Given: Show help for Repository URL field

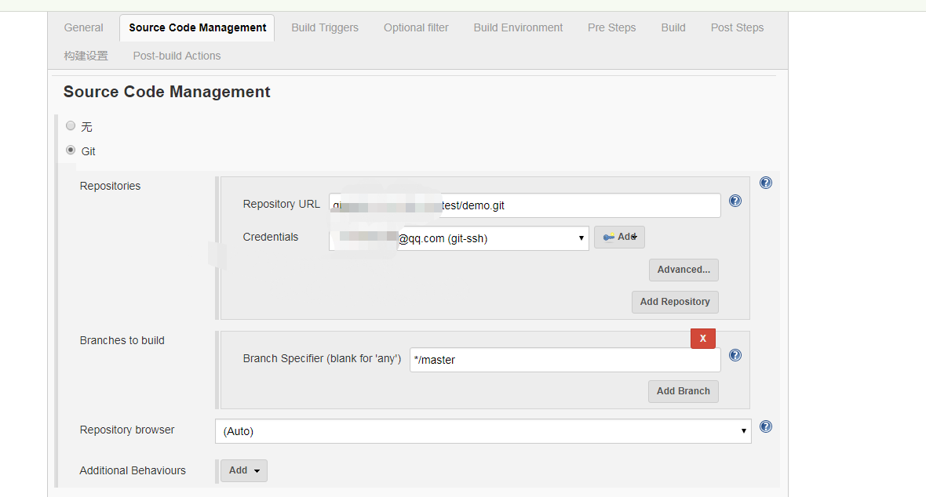Looking at the screenshot, I should pos(735,201).
